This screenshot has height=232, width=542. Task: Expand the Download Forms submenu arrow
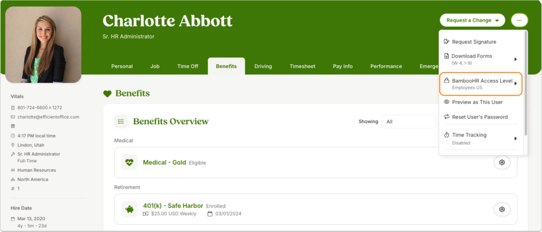[x=515, y=59]
